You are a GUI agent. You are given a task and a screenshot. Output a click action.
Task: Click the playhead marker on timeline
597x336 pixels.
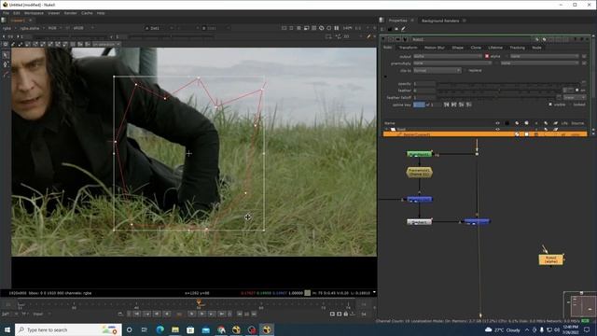click(199, 303)
